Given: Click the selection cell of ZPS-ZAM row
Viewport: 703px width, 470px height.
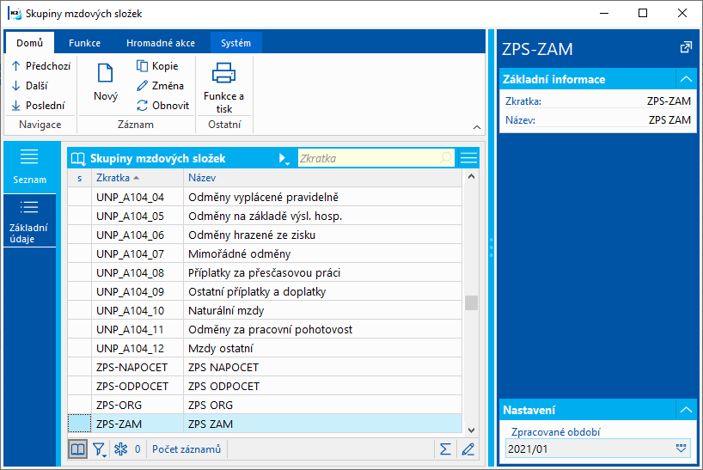Looking at the screenshot, I should [x=79, y=424].
